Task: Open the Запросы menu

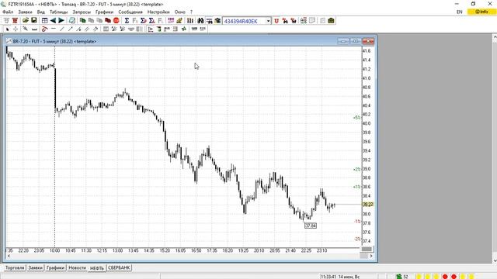Action: click(82, 12)
